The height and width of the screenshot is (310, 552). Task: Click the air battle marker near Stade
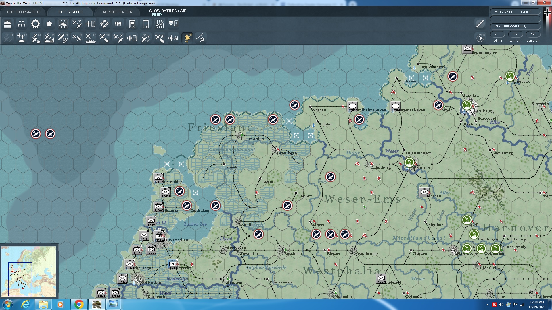[438, 105]
